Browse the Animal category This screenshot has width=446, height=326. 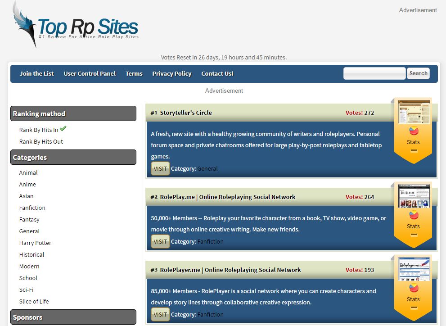point(28,172)
